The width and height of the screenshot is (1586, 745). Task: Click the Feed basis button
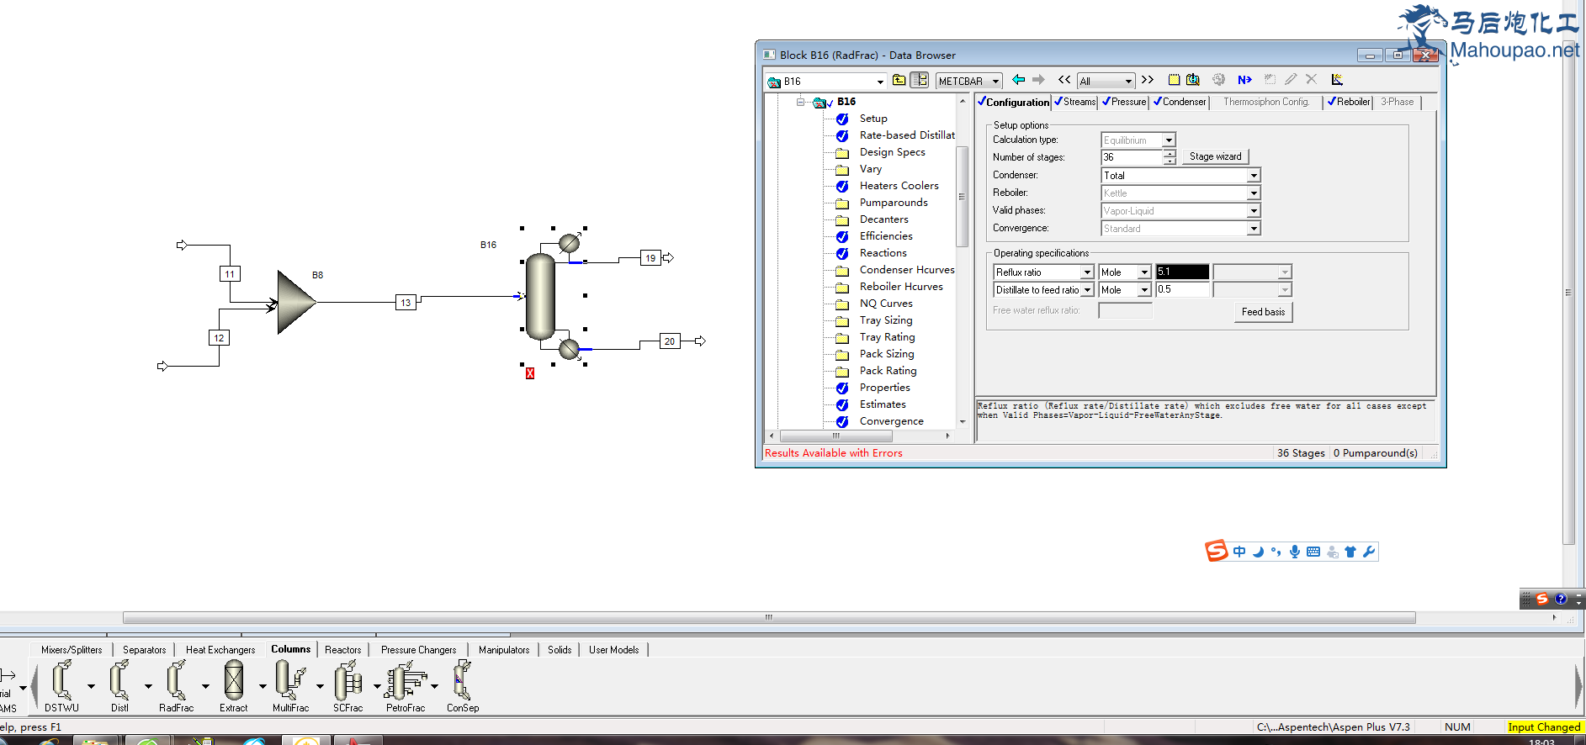(x=1263, y=312)
